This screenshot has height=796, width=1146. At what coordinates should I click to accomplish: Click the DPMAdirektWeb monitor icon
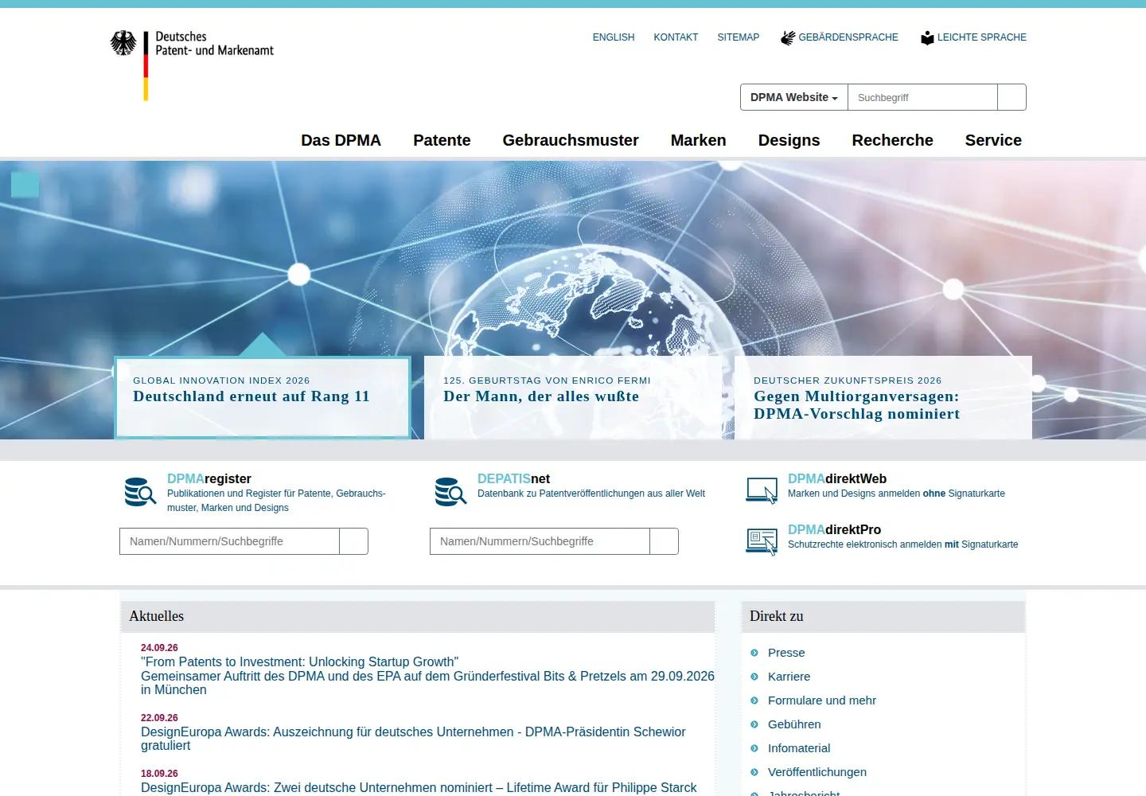(x=762, y=490)
